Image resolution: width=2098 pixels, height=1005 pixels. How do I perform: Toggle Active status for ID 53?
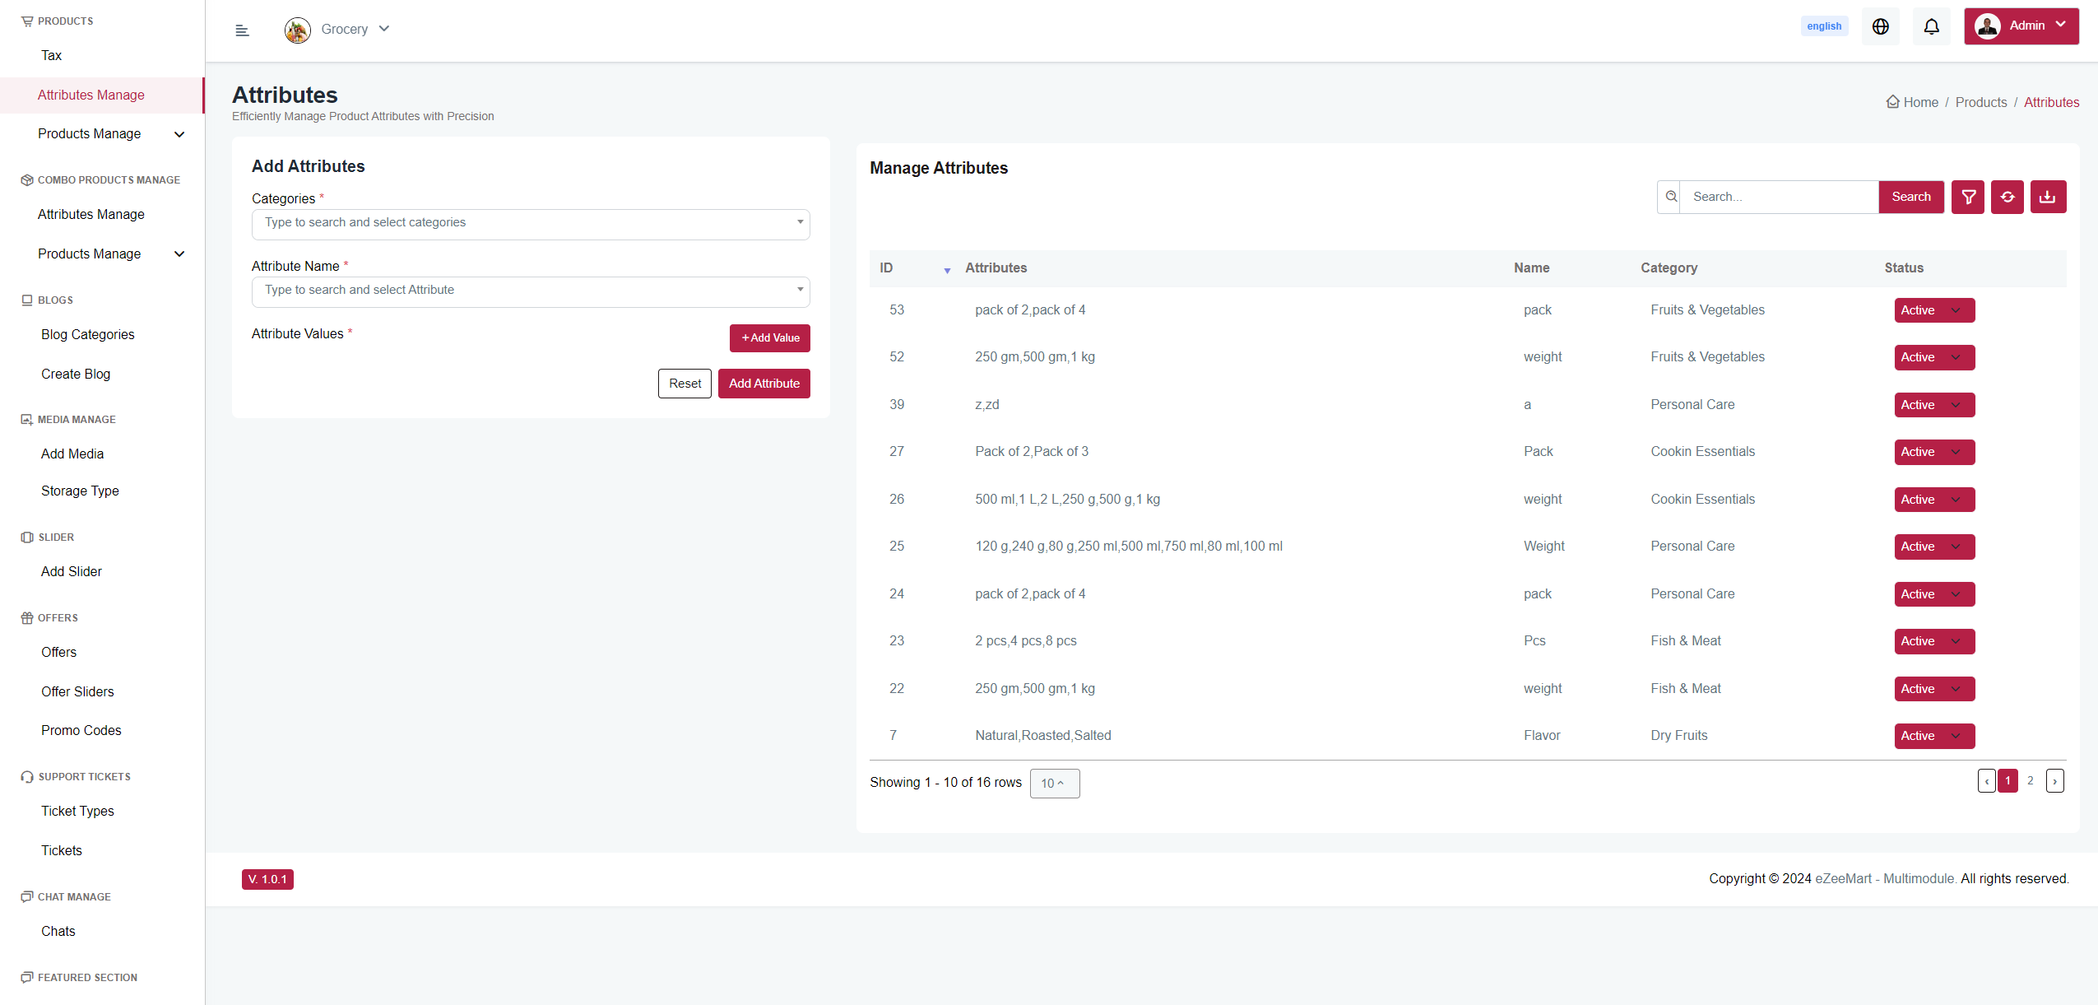pyautogui.click(x=1933, y=310)
